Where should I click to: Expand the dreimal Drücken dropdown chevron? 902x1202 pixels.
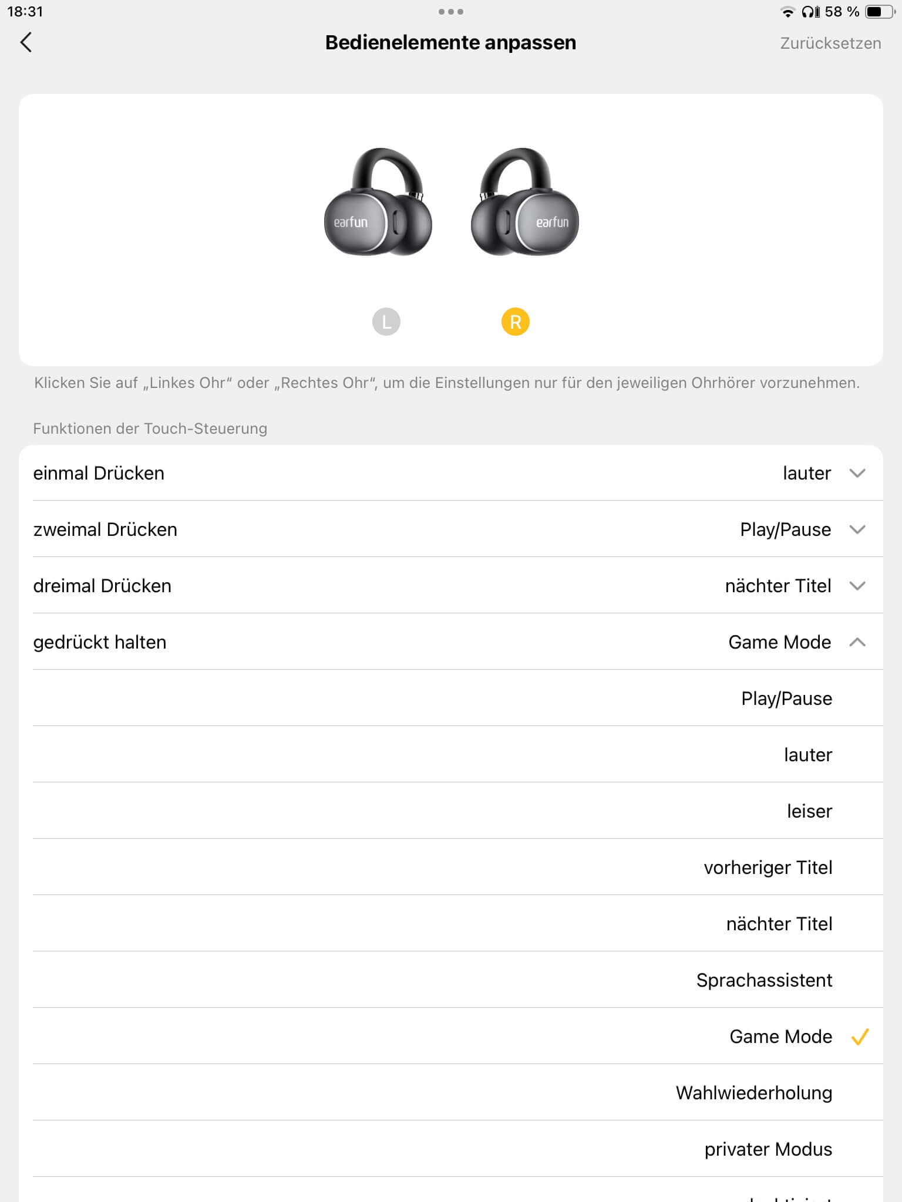tap(857, 586)
